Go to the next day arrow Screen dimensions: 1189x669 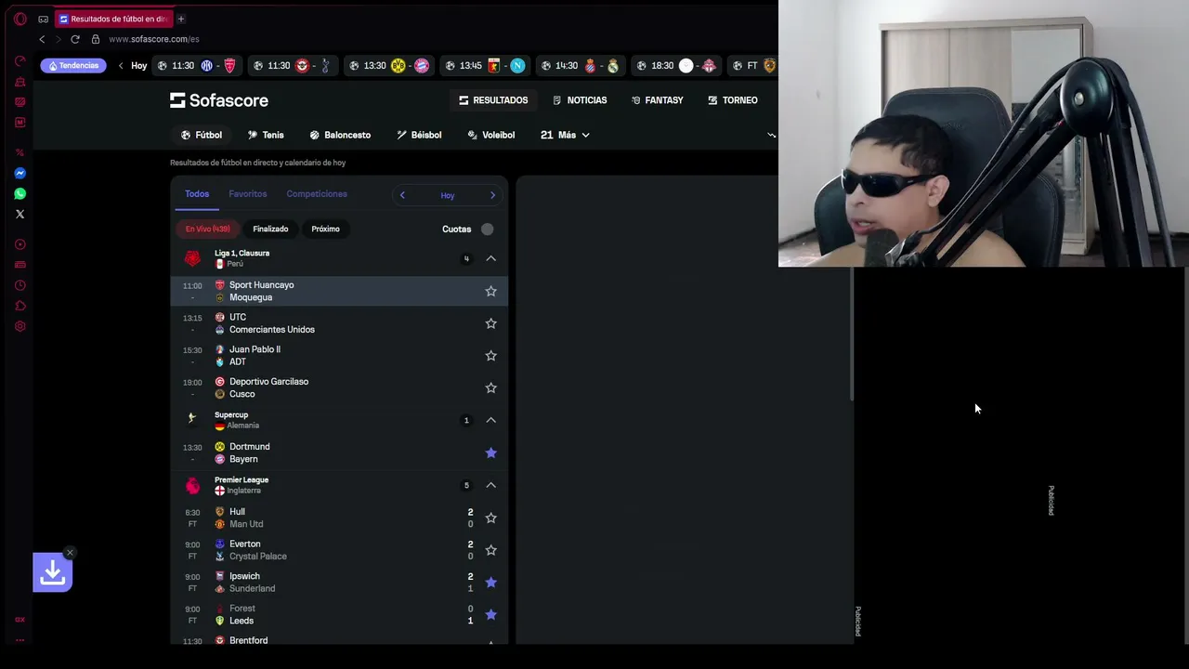pos(492,195)
